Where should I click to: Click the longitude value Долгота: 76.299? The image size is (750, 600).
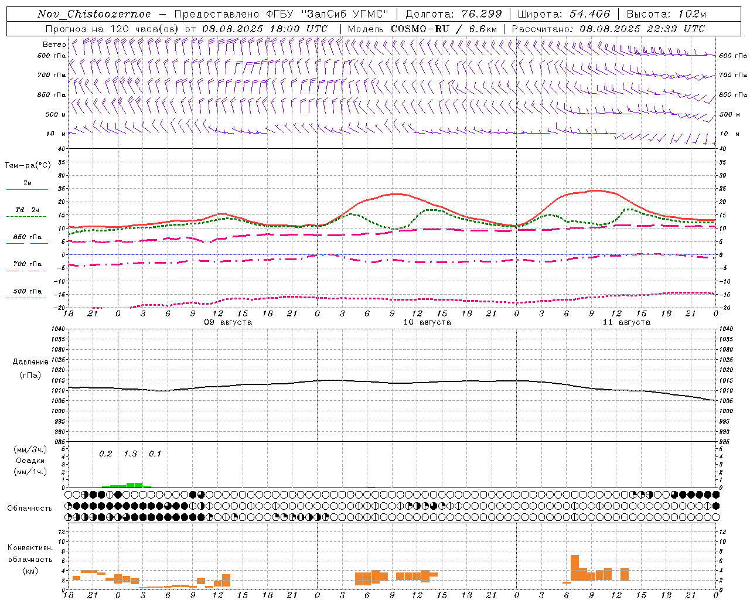click(454, 14)
